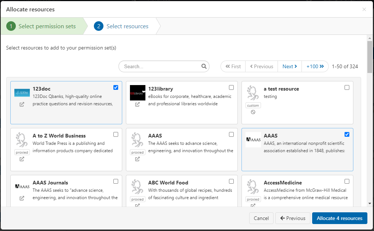Open A to Z World Business external link
This screenshot has height=231, width=374.
tap(22, 159)
